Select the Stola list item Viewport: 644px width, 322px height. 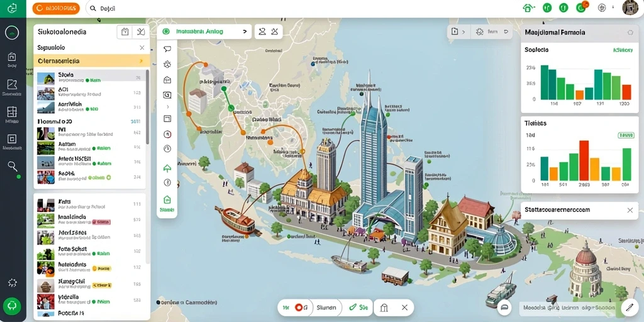[x=90, y=77]
